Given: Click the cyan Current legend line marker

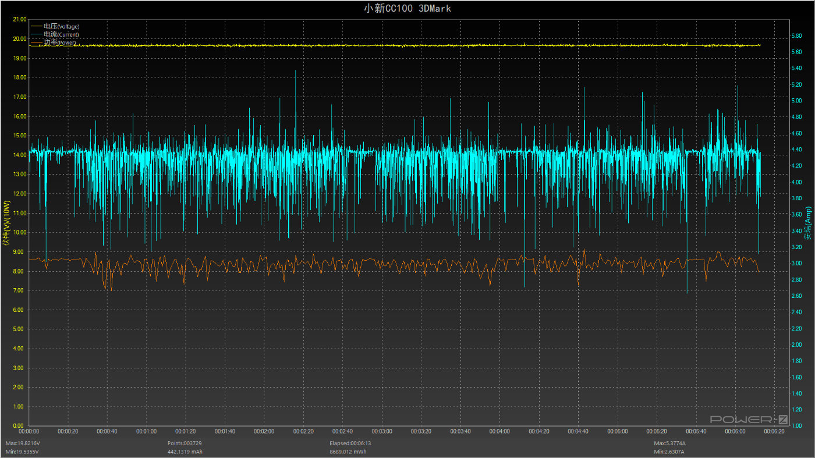Looking at the screenshot, I should pos(37,34).
